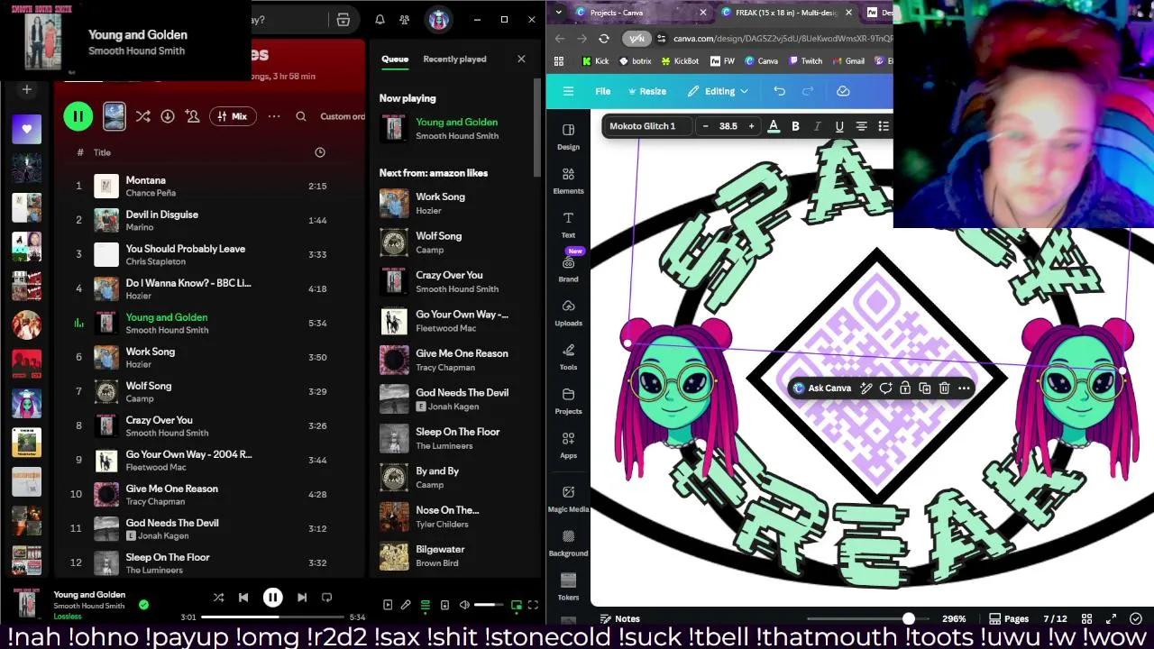Open the Gmail bookmark
This screenshot has width=1154, height=649.
click(x=848, y=61)
